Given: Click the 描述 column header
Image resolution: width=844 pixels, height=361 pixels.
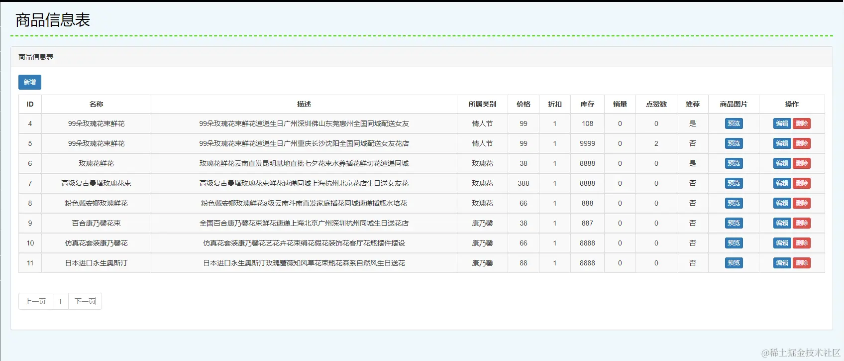Looking at the screenshot, I should click(x=304, y=104).
